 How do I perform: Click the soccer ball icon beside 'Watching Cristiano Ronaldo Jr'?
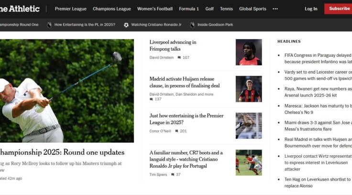[126, 25]
